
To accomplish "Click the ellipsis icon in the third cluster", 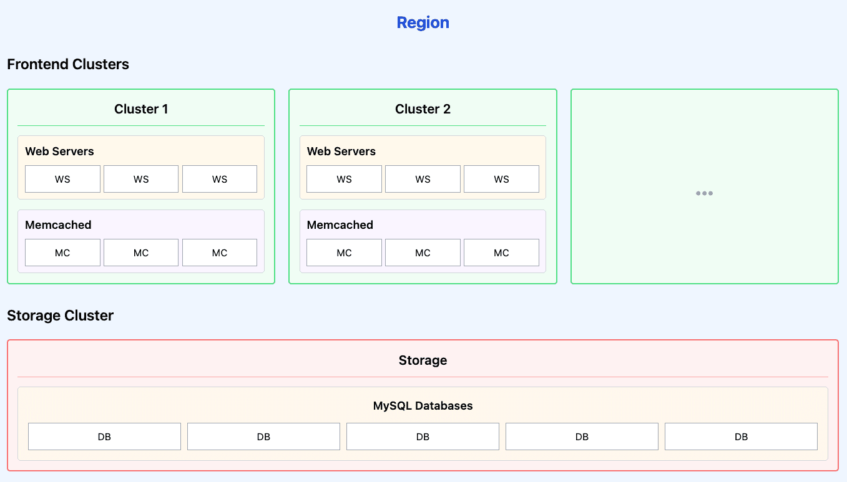I will (x=704, y=193).
